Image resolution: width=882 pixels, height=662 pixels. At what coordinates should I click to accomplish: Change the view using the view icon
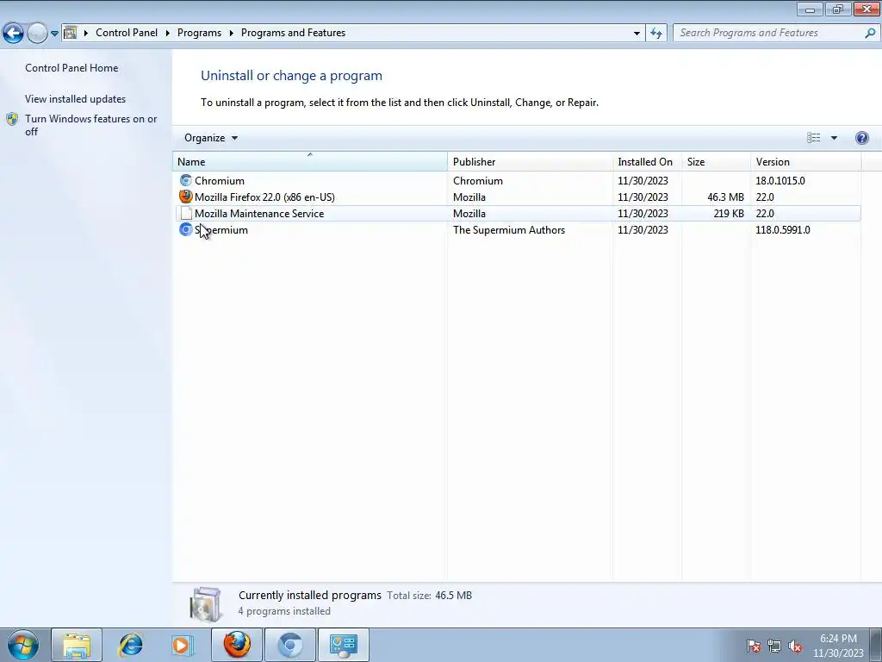pos(813,138)
